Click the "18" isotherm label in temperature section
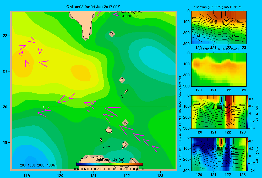This screenshot has width=262, height=178. [x=233, y=36]
